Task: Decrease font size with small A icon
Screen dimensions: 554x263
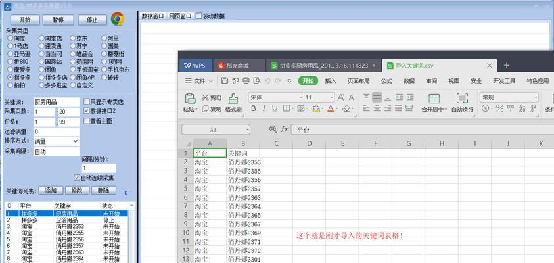Action: tap(352, 97)
